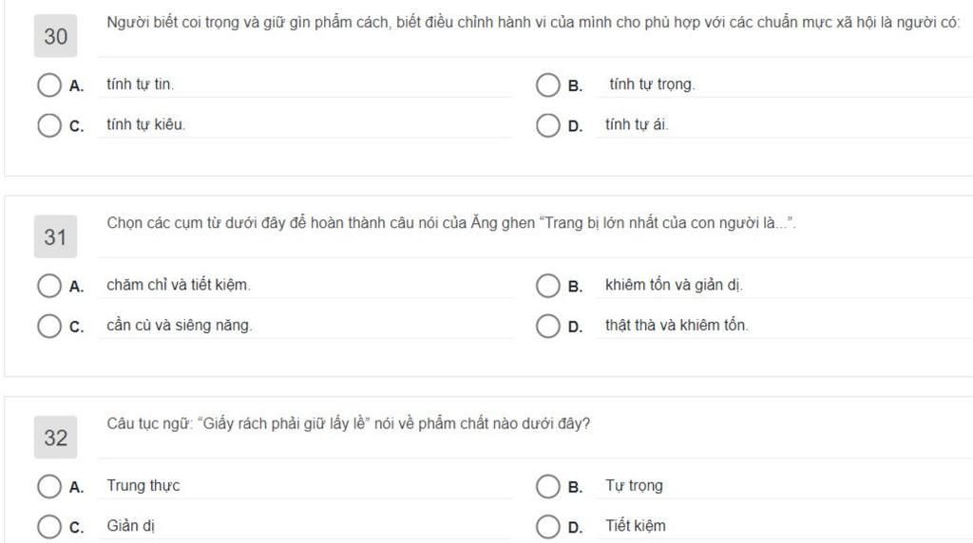
Task: Click the question 31 prompt about Ăng ghen
Action: [450, 224]
